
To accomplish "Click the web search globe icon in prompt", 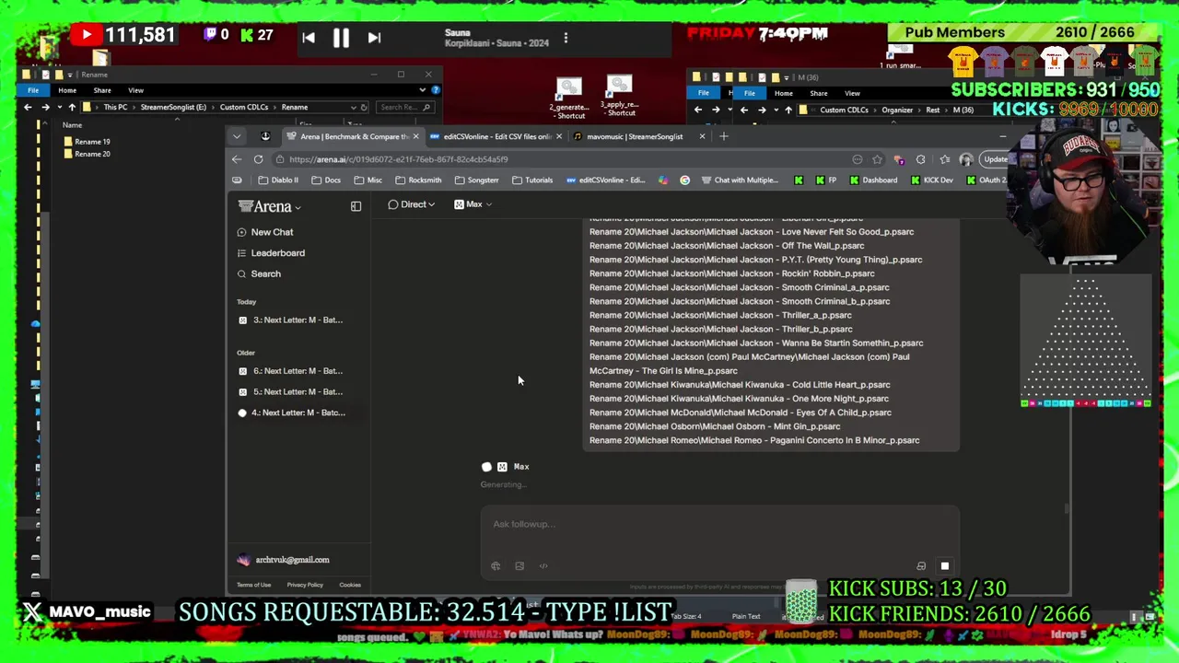I will click(496, 566).
